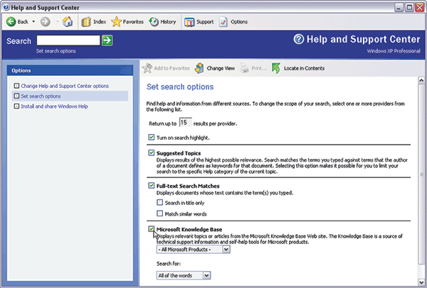This screenshot has width=427, height=288.
Task: Toggle Microsoft Knowledge Base checkbox
Action: point(152,229)
